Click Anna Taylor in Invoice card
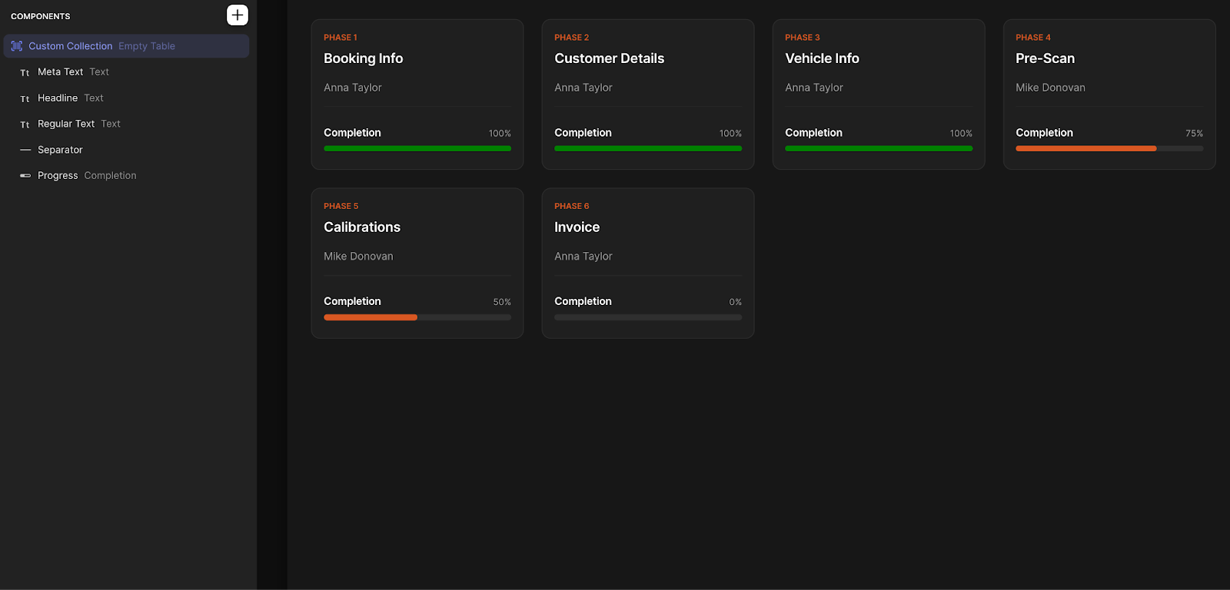The height and width of the screenshot is (590, 1230). [583, 257]
